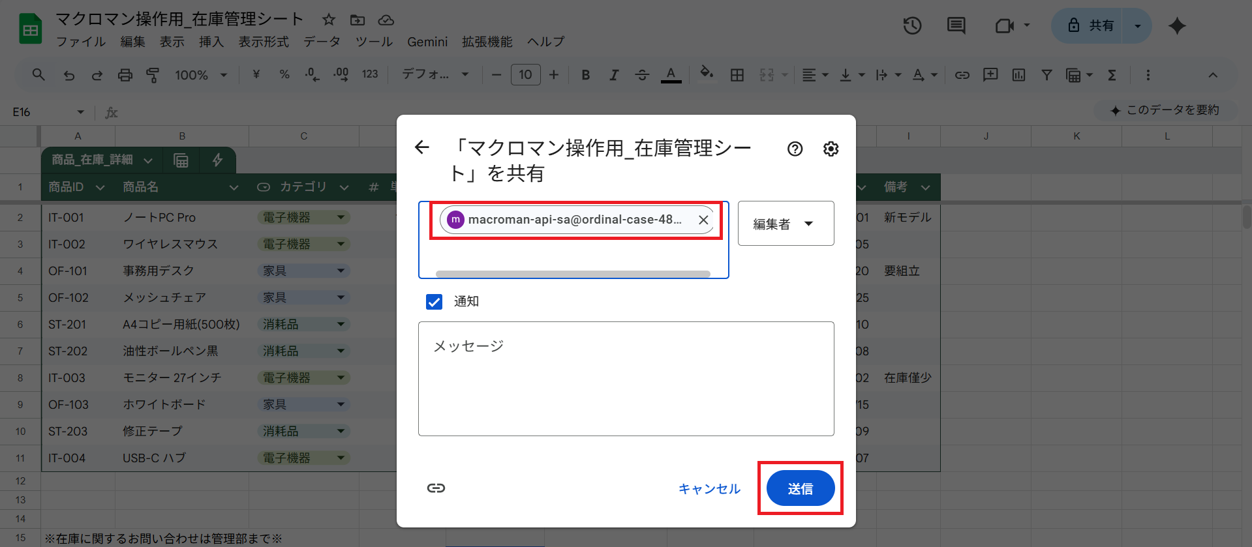Open comments panel icon
Screen dimensions: 1252x547
[x=956, y=25]
